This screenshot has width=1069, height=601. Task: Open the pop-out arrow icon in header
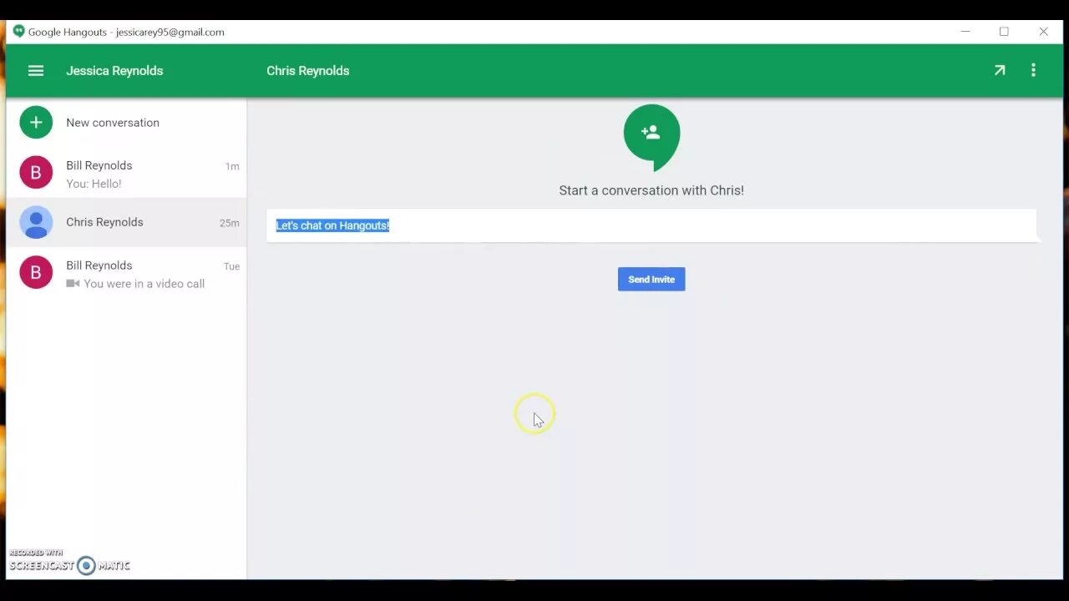pyautogui.click(x=999, y=71)
